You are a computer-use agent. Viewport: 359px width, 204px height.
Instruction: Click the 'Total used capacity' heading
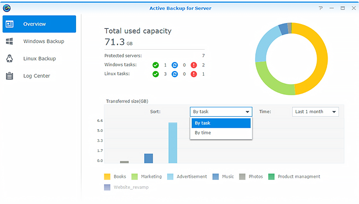click(138, 31)
